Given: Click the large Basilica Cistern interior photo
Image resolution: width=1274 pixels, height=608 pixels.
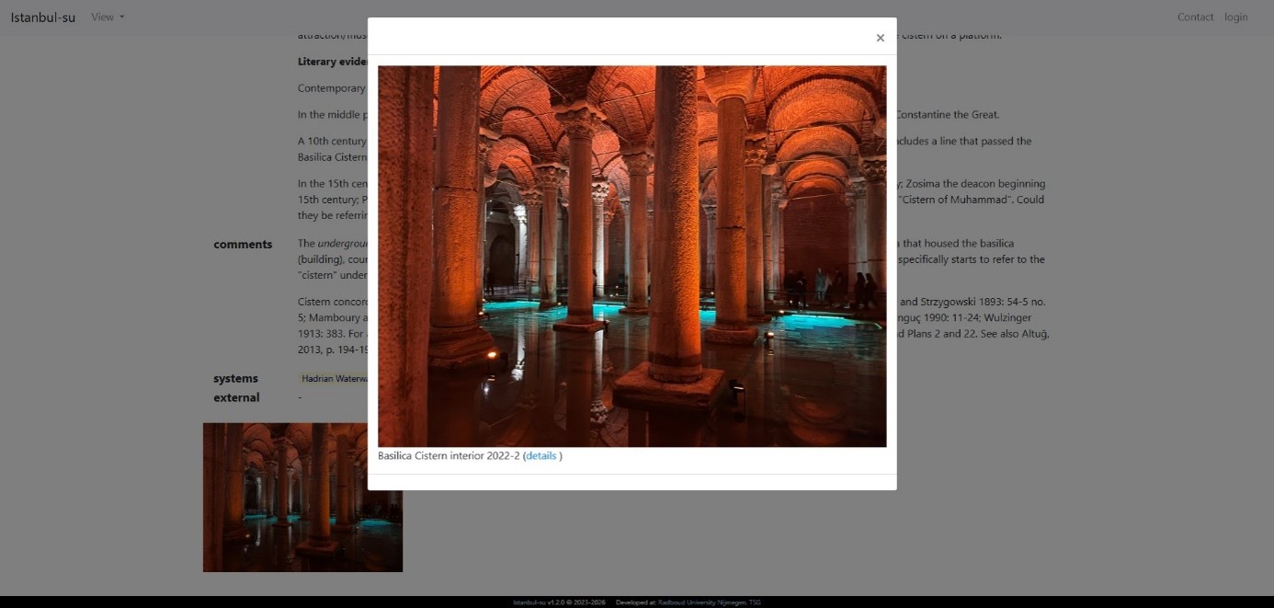Looking at the screenshot, I should click(x=632, y=256).
